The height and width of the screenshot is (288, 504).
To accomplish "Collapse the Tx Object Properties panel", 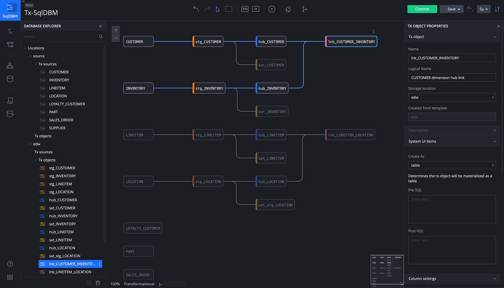I will (498, 26).
